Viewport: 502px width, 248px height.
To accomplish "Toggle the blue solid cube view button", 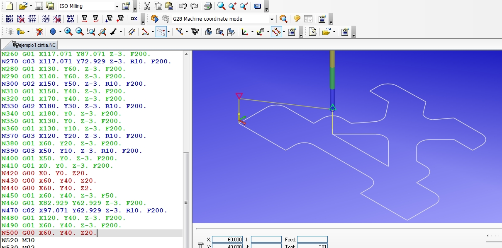I will click(53, 31).
